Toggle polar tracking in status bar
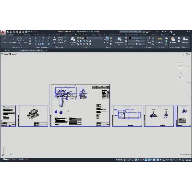The height and width of the screenshot is (192, 192). tap(136, 160)
